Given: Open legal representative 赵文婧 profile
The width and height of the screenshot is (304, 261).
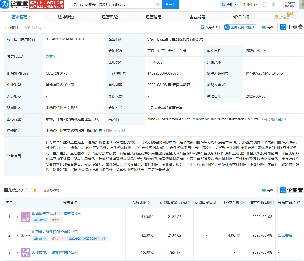Looking at the screenshot, I should point(51,56).
